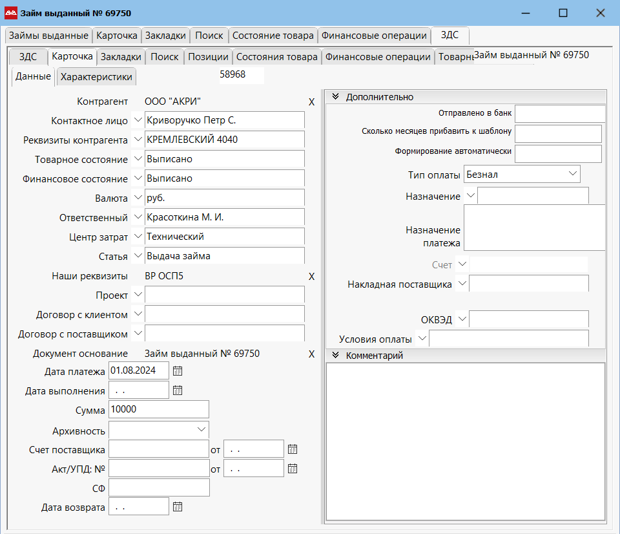
Task: Open Валюта dropdown arrow
Action: (138, 197)
